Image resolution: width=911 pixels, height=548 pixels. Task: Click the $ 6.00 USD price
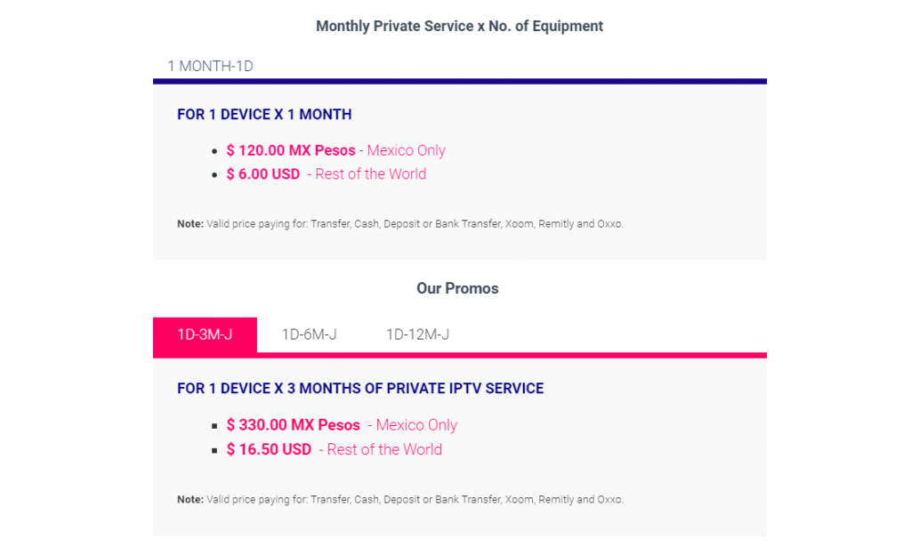pos(263,174)
